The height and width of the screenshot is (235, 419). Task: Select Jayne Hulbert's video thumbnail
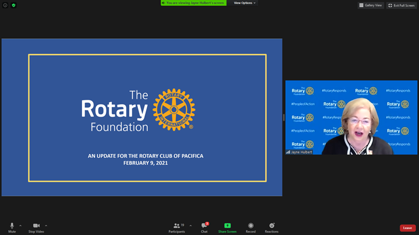(351, 117)
